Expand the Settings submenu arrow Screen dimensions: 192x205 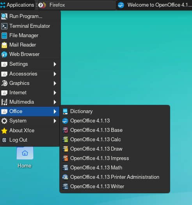[x=55, y=64]
